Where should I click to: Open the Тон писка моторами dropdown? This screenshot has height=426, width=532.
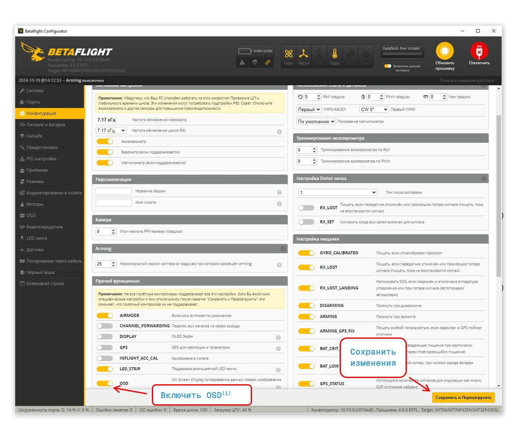pos(338,193)
